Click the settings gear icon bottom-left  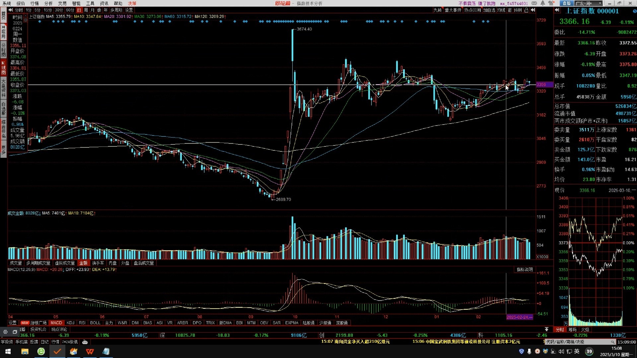[x=5, y=332]
